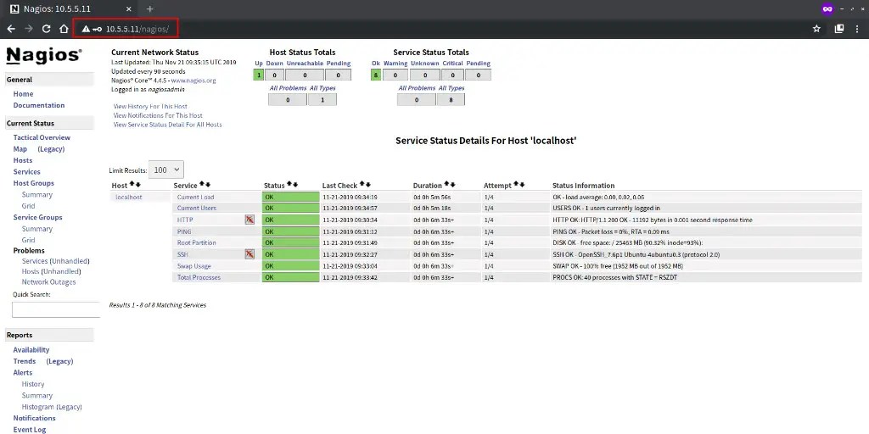Click View Notifications For This Host

[x=158, y=115]
